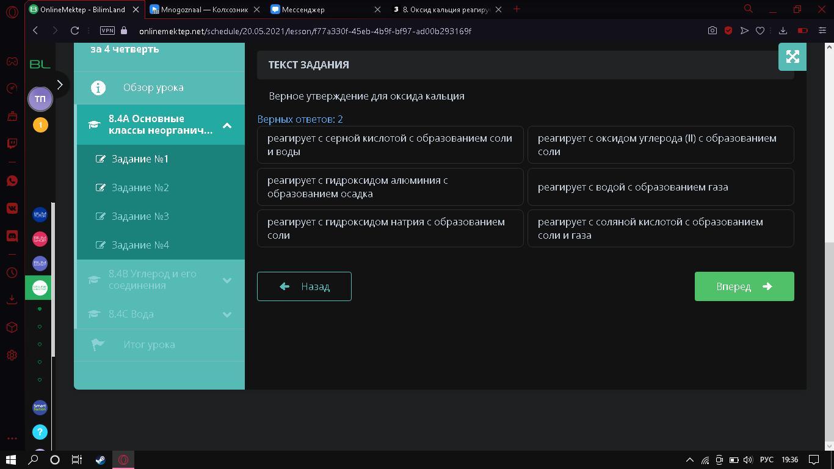834x469 pixels.
Task: Open the Easy Setup sliders icon
Action: tap(822, 31)
